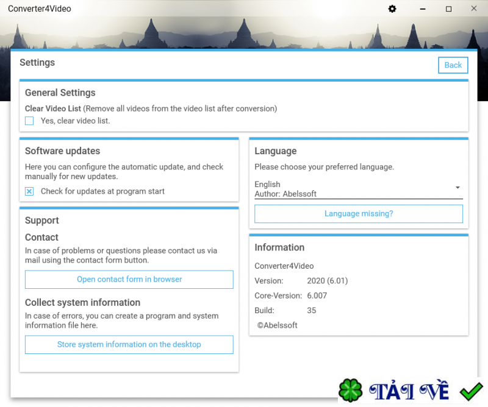Disable "Check for updates at program start"
This screenshot has height=407, width=488.
pyautogui.click(x=29, y=191)
